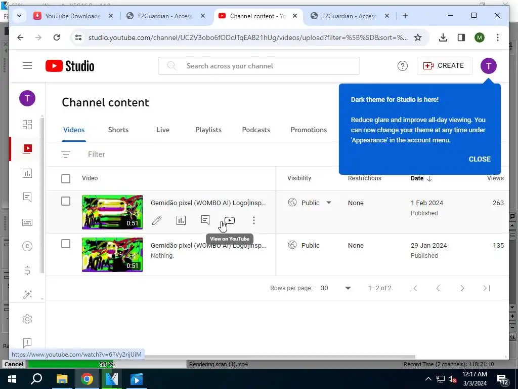Open the Settings gear in sidebar
The image size is (518, 389).
(27, 319)
